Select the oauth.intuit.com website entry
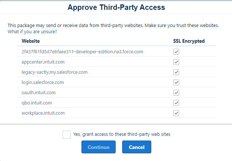Image resolution: width=232 pixels, height=161 pixels. pyautogui.click(x=39, y=93)
